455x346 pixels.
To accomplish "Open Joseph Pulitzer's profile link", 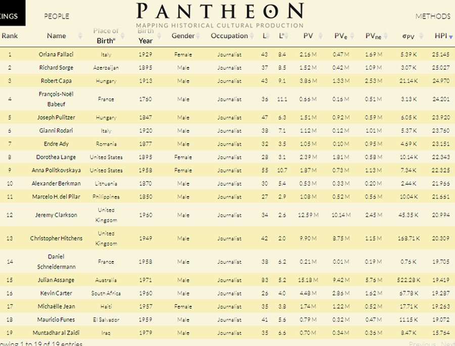I will (x=56, y=117).
